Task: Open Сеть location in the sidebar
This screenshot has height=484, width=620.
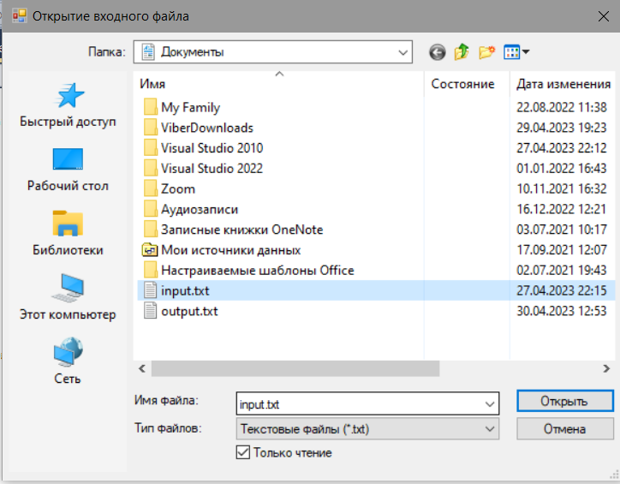Action: point(68,362)
